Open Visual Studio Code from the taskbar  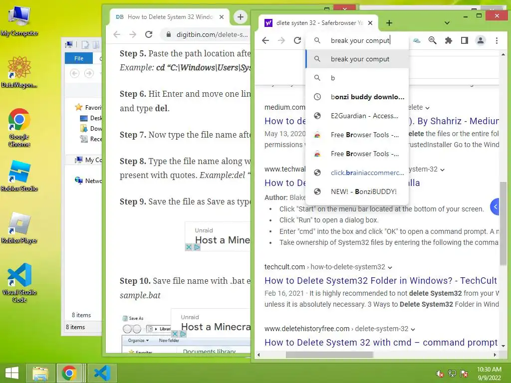(x=102, y=373)
